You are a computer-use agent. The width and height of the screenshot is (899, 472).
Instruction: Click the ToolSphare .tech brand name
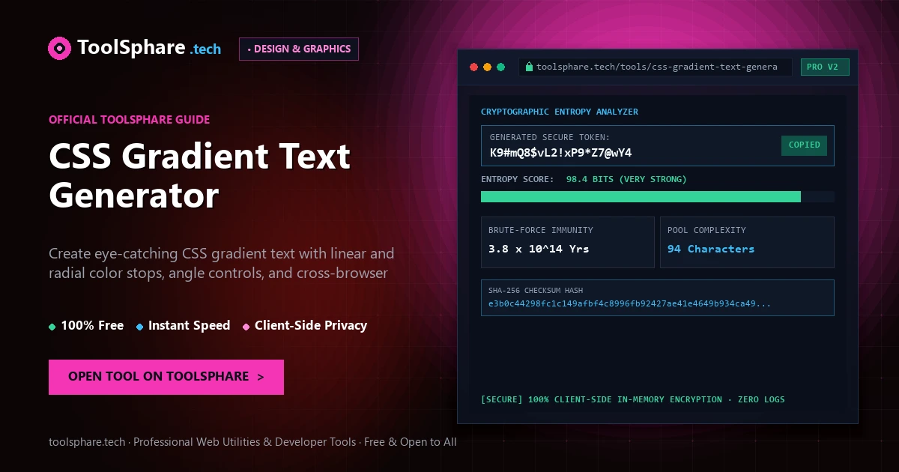149,48
